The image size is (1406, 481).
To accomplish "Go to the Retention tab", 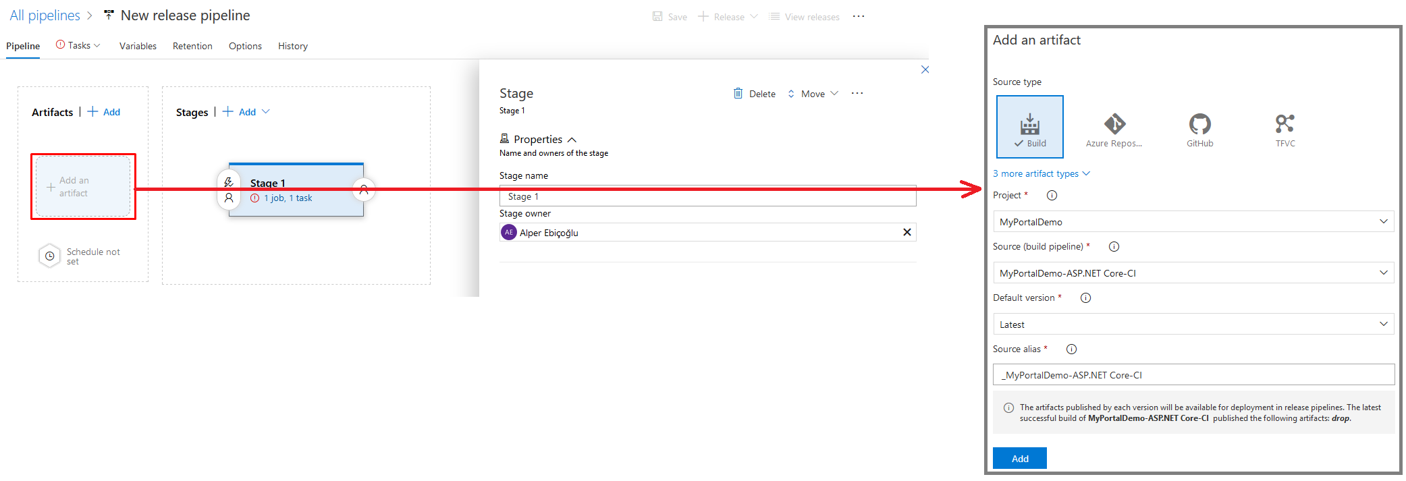I will (x=192, y=46).
